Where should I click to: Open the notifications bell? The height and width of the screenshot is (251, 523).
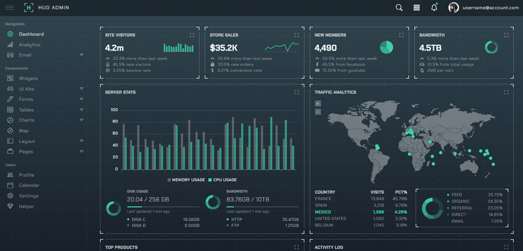(x=434, y=7)
